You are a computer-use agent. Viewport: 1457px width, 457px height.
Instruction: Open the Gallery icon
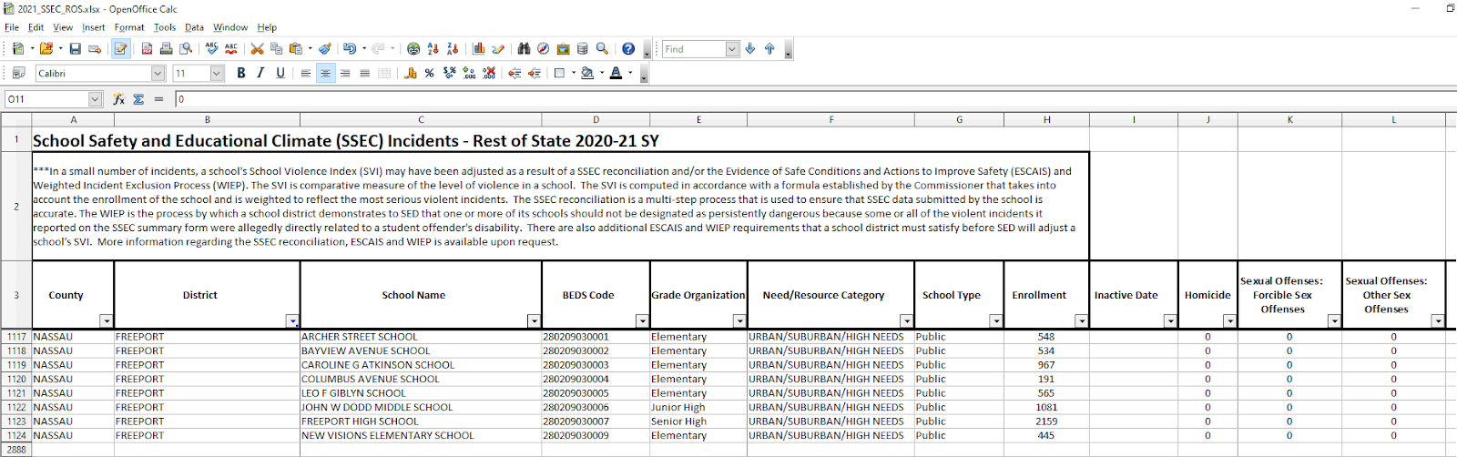coord(563,48)
